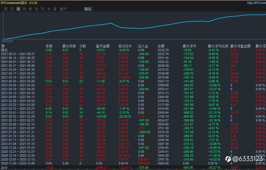266x170 pixels.
Task: Select the 持仓 open positions row label
Action: 4,50
